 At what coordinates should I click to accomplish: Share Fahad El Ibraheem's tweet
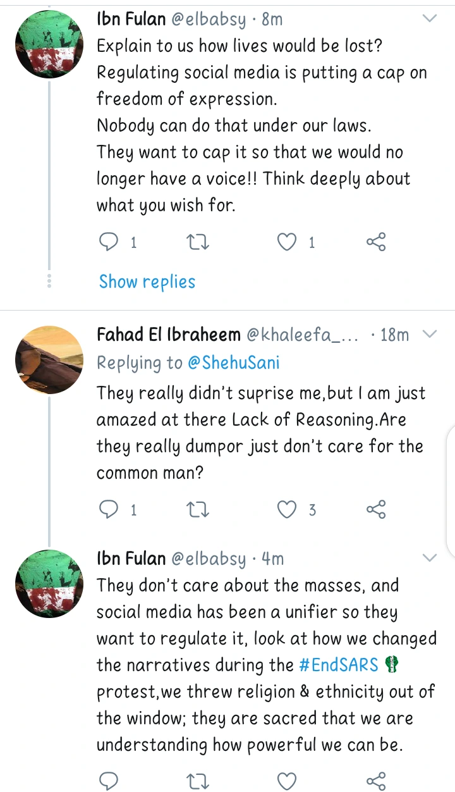(x=376, y=509)
